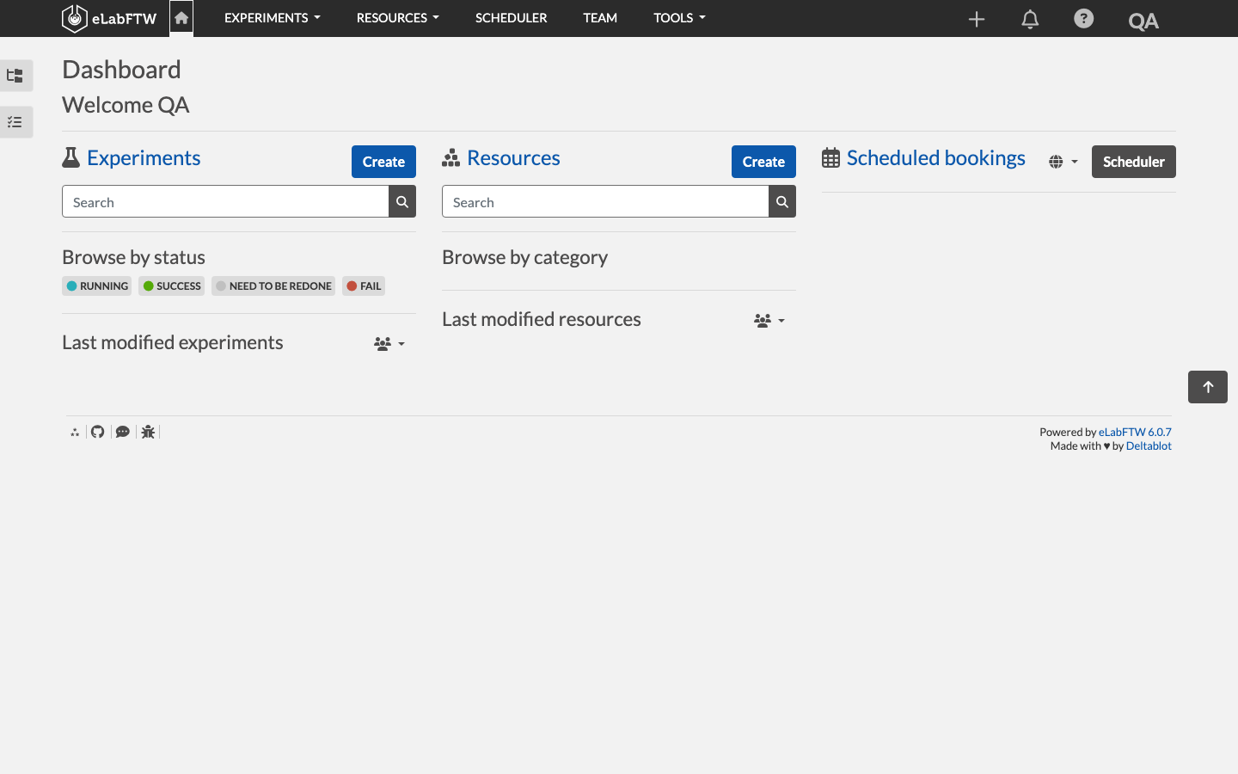Open the notifications bell
Viewport: 1238px width, 774px height.
tap(1030, 19)
